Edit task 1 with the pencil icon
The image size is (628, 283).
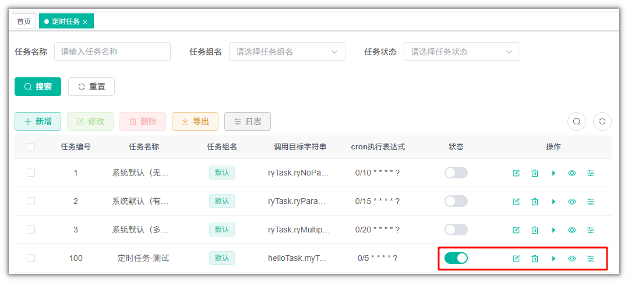(516, 173)
